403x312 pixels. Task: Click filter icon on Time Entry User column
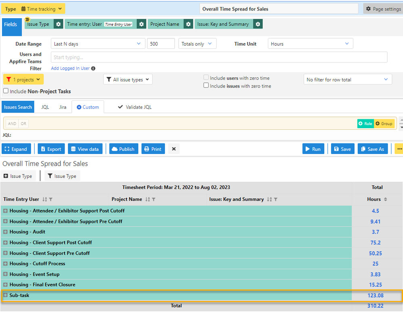51,199
